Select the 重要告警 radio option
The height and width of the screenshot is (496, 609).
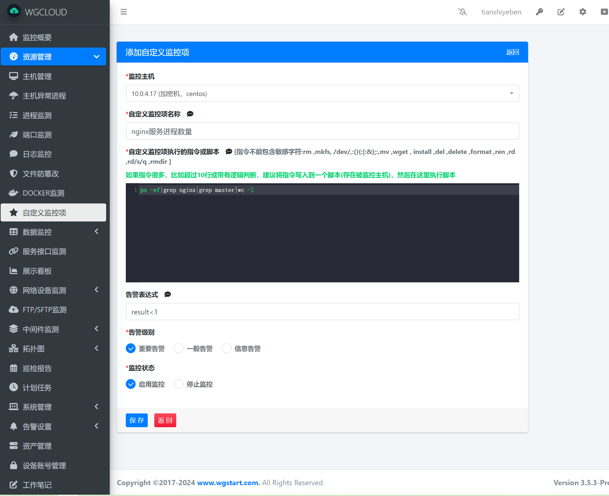tap(130, 349)
